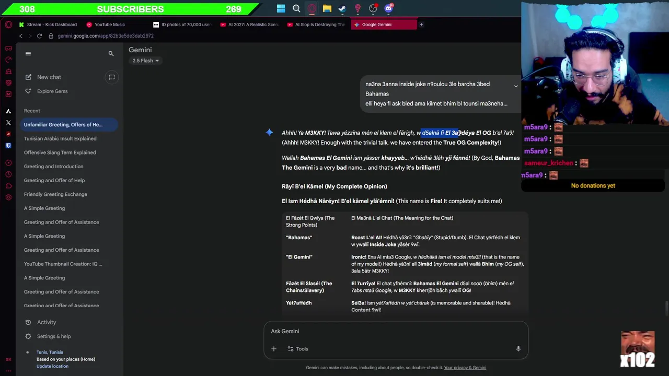
Task: Open the 2.5 Flash model dropdown
Action: click(145, 61)
